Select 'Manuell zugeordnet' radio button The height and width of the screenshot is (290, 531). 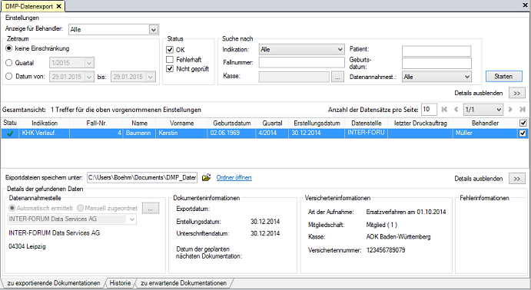80,208
